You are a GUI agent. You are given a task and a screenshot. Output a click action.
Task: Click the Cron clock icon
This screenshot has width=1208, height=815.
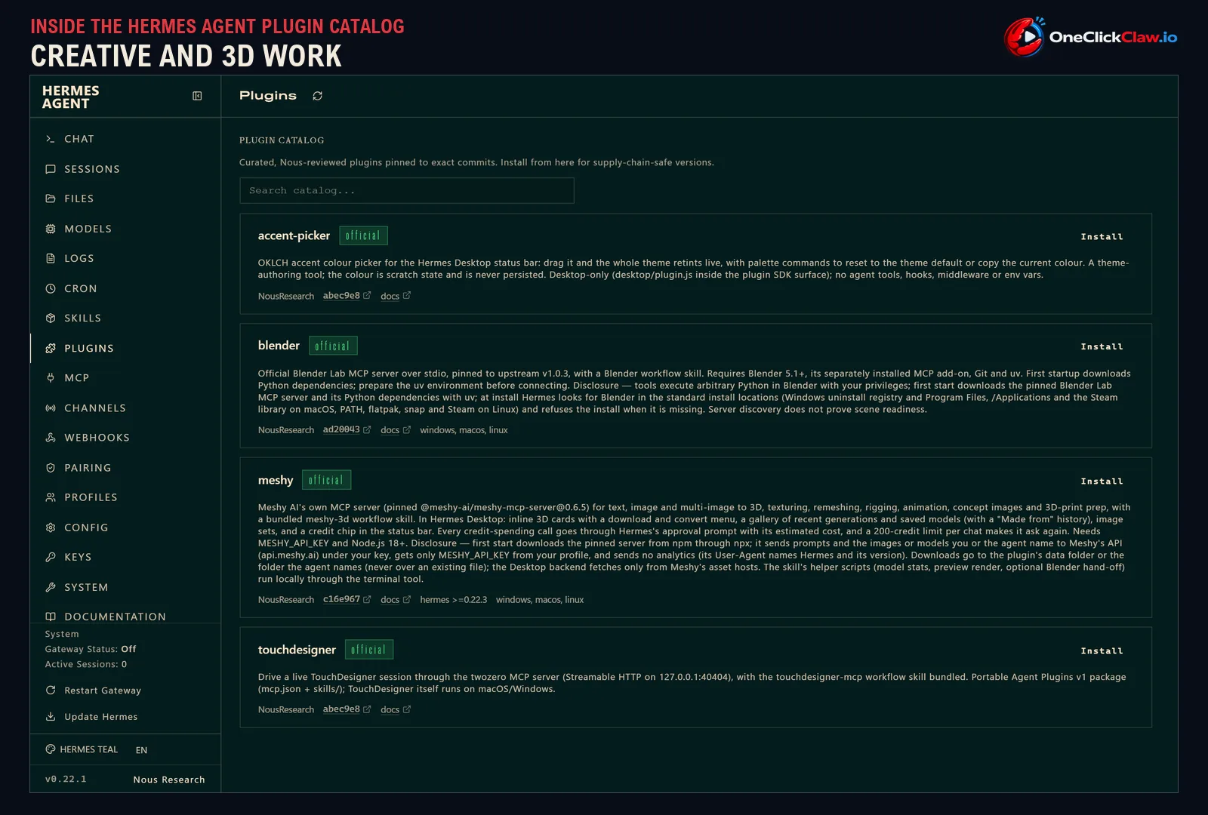[x=51, y=288]
